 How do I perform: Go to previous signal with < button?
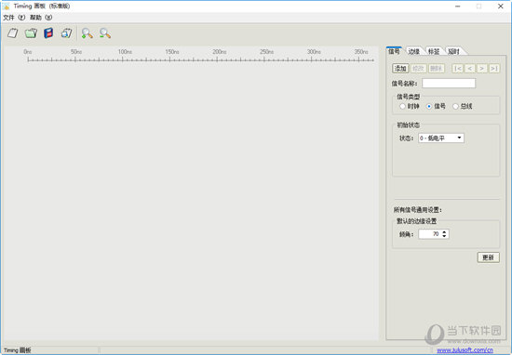[x=469, y=68]
